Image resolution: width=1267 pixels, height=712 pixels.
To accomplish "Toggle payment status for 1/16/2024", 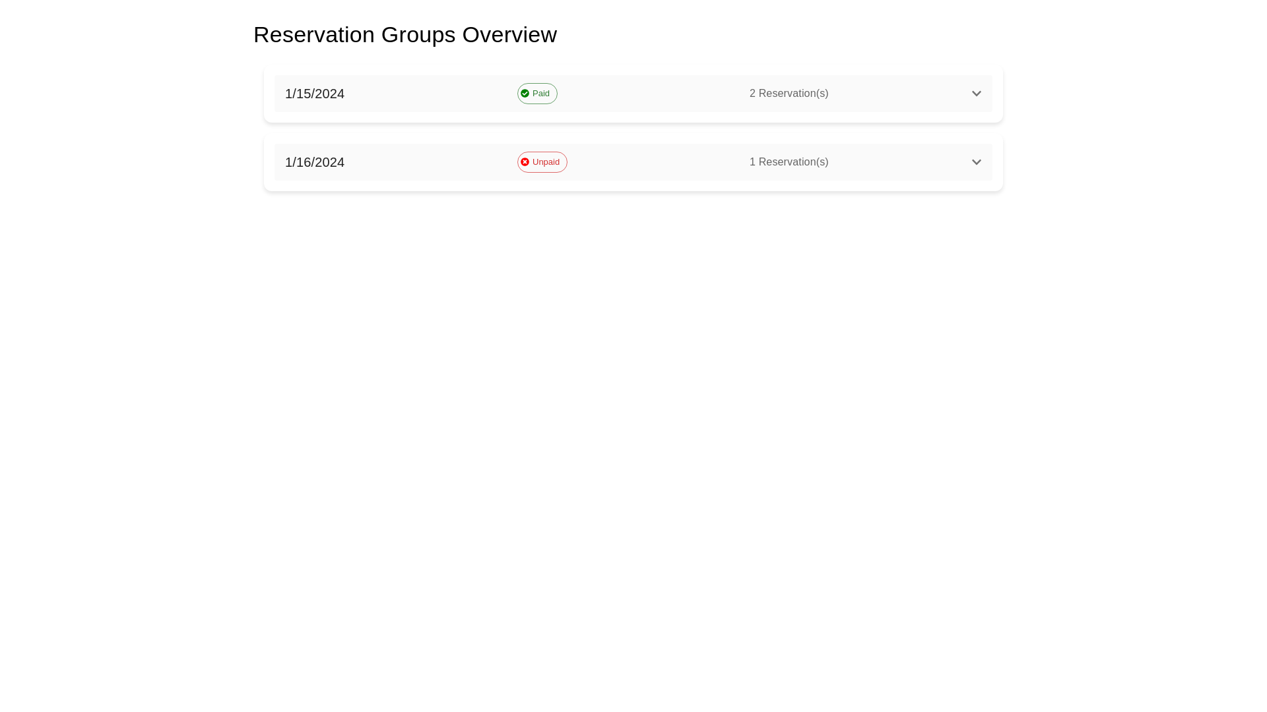I will 542,162.
